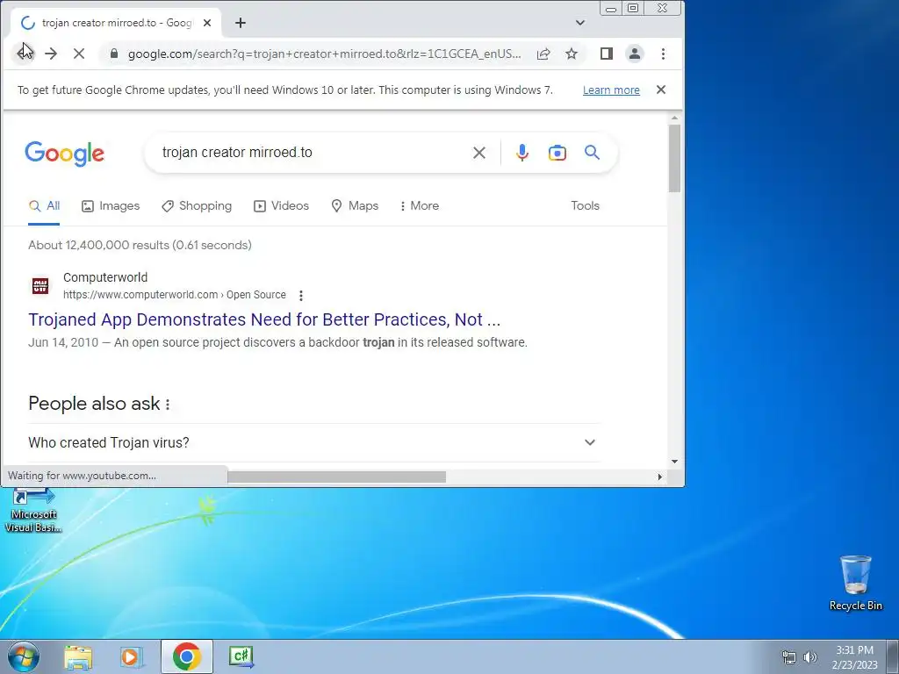This screenshot has width=899, height=674.
Task: Clear the search box text
Action: click(478, 153)
